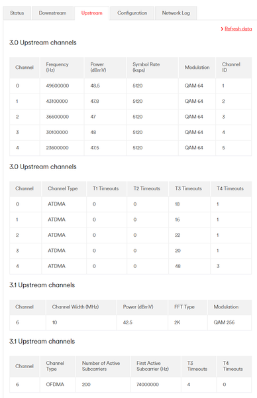Switch to the Downstream tab

click(x=52, y=13)
